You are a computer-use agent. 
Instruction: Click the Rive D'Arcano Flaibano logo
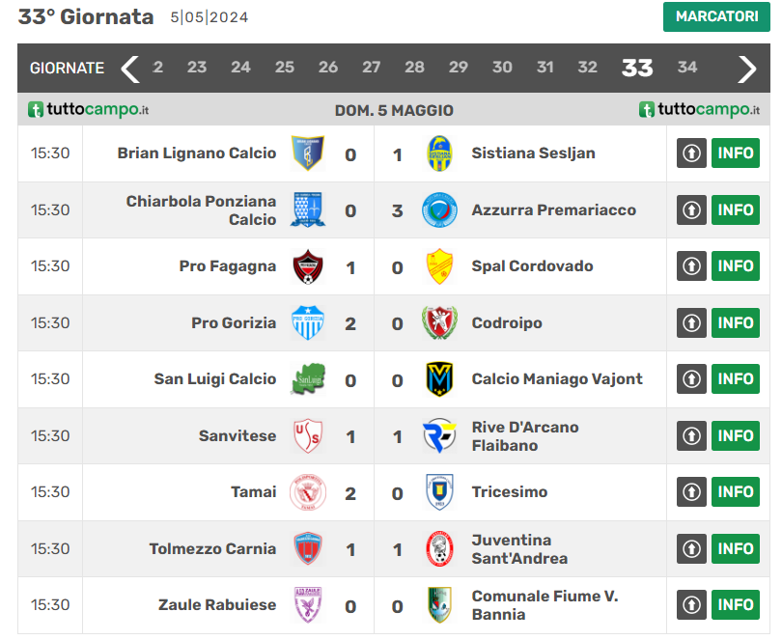point(440,435)
